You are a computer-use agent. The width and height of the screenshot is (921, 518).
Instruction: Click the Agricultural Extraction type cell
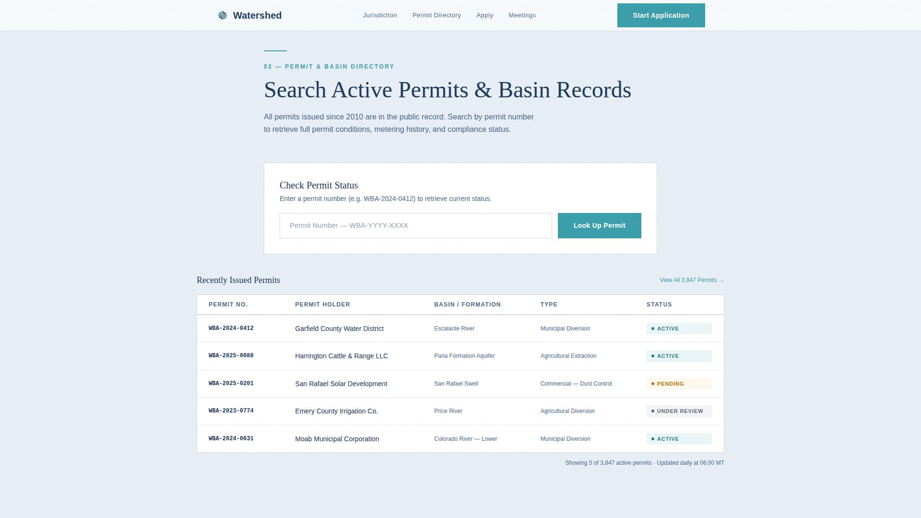pyautogui.click(x=568, y=356)
